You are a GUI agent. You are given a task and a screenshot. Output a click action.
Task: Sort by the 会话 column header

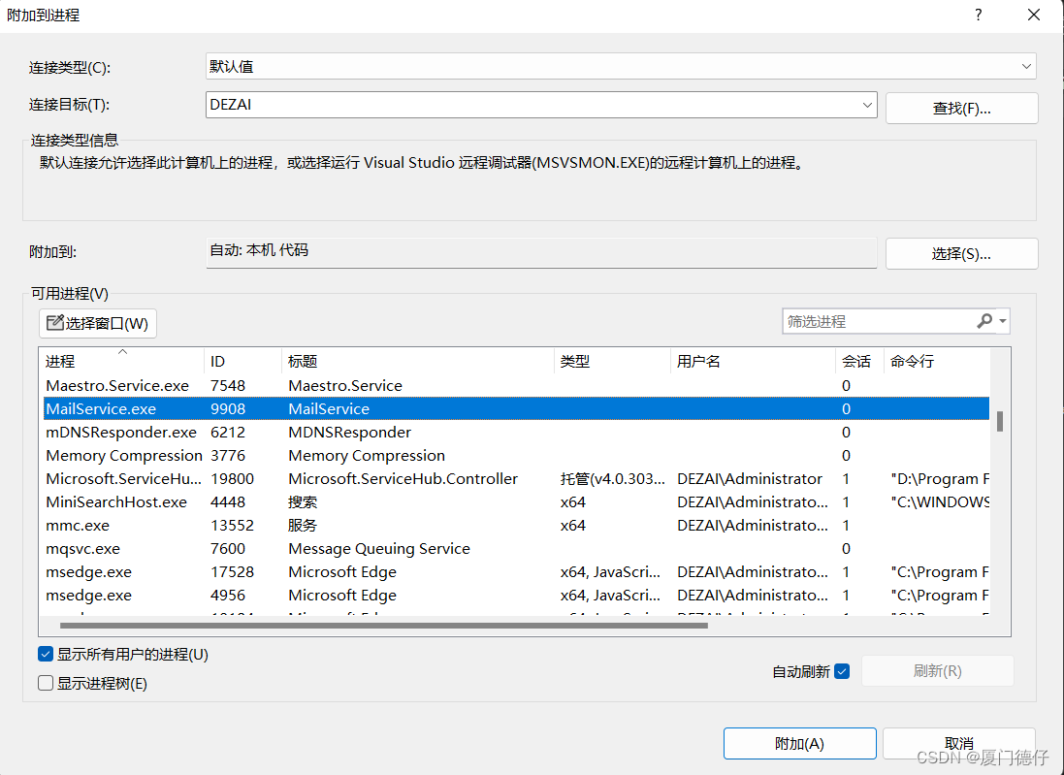click(x=859, y=361)
